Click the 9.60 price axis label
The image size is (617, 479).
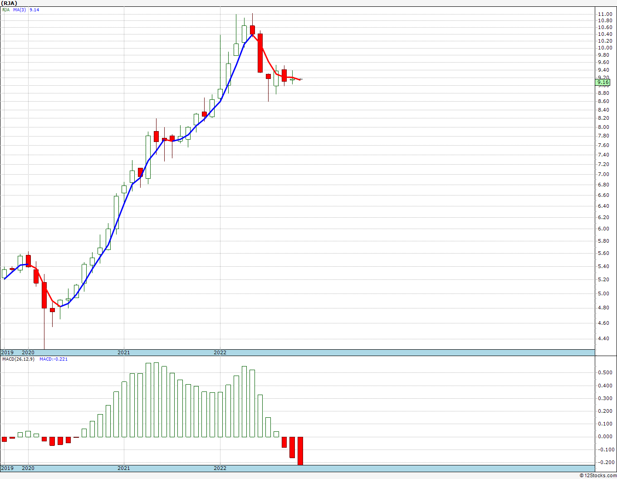click(604, 63)
